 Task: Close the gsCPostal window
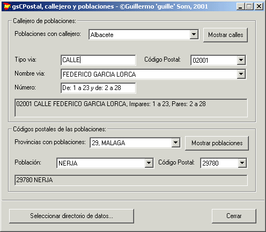tap(259, 6)
